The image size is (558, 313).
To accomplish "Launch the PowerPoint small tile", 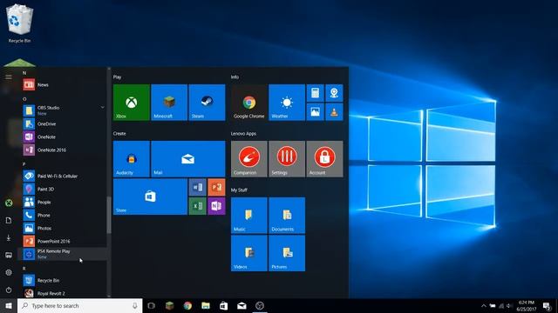I will point(216,187).
